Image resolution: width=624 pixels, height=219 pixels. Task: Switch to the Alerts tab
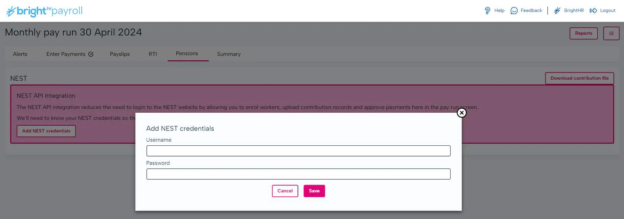point(20,54)
